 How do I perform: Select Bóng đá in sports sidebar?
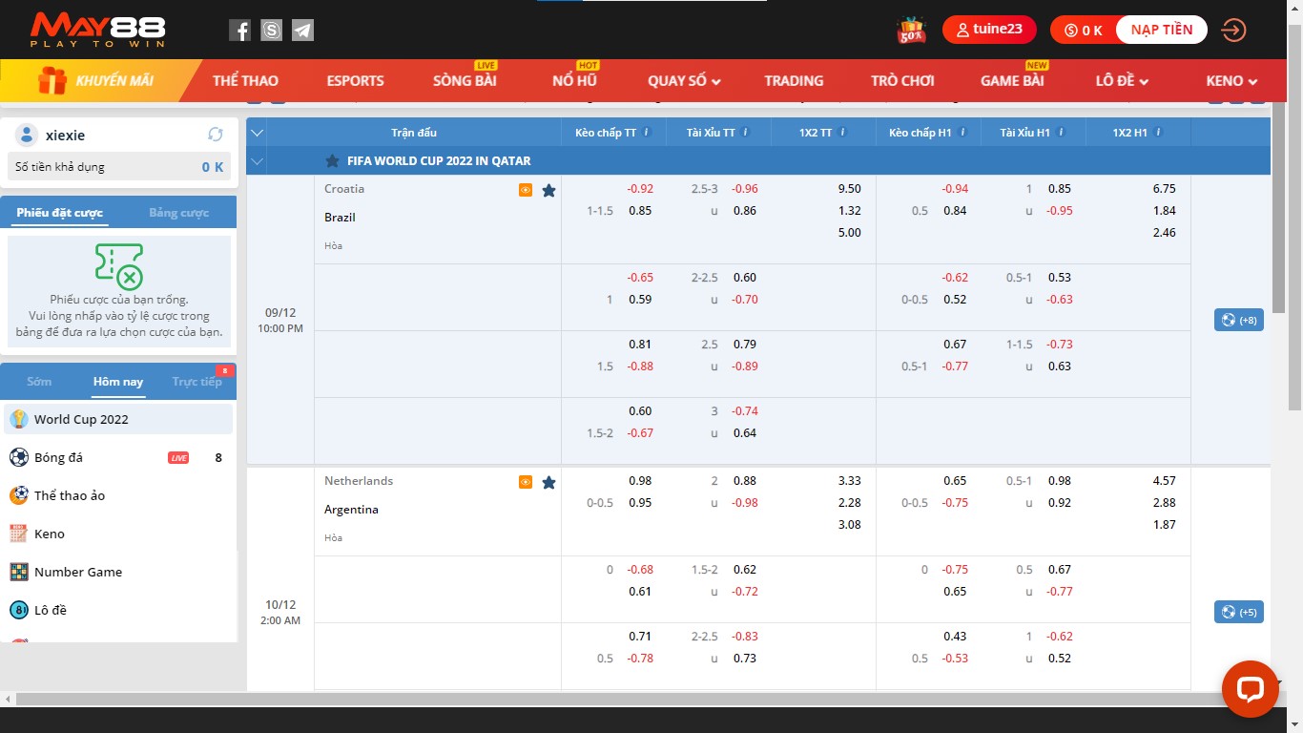coord(58,457)
